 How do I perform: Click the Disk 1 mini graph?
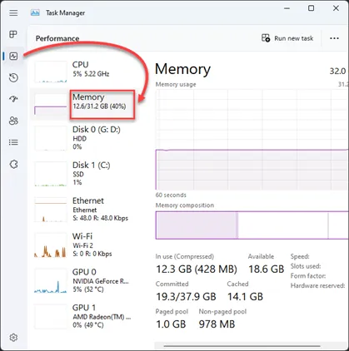pos(51,174)
